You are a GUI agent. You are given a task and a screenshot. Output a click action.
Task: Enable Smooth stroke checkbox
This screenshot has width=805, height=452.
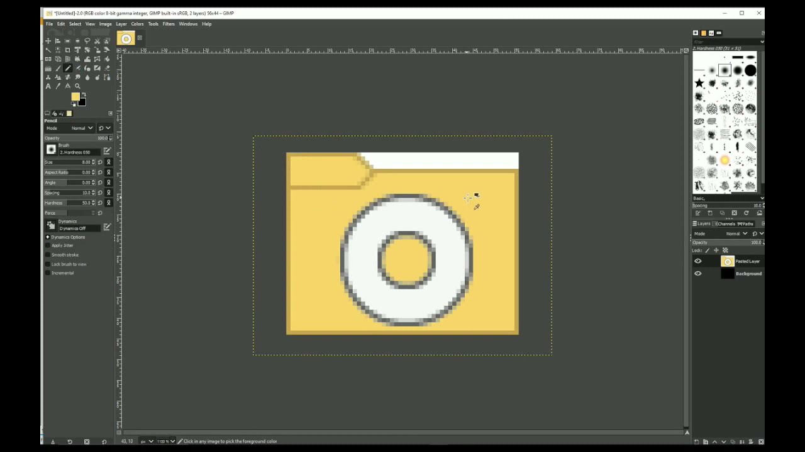tap(48, 255)
